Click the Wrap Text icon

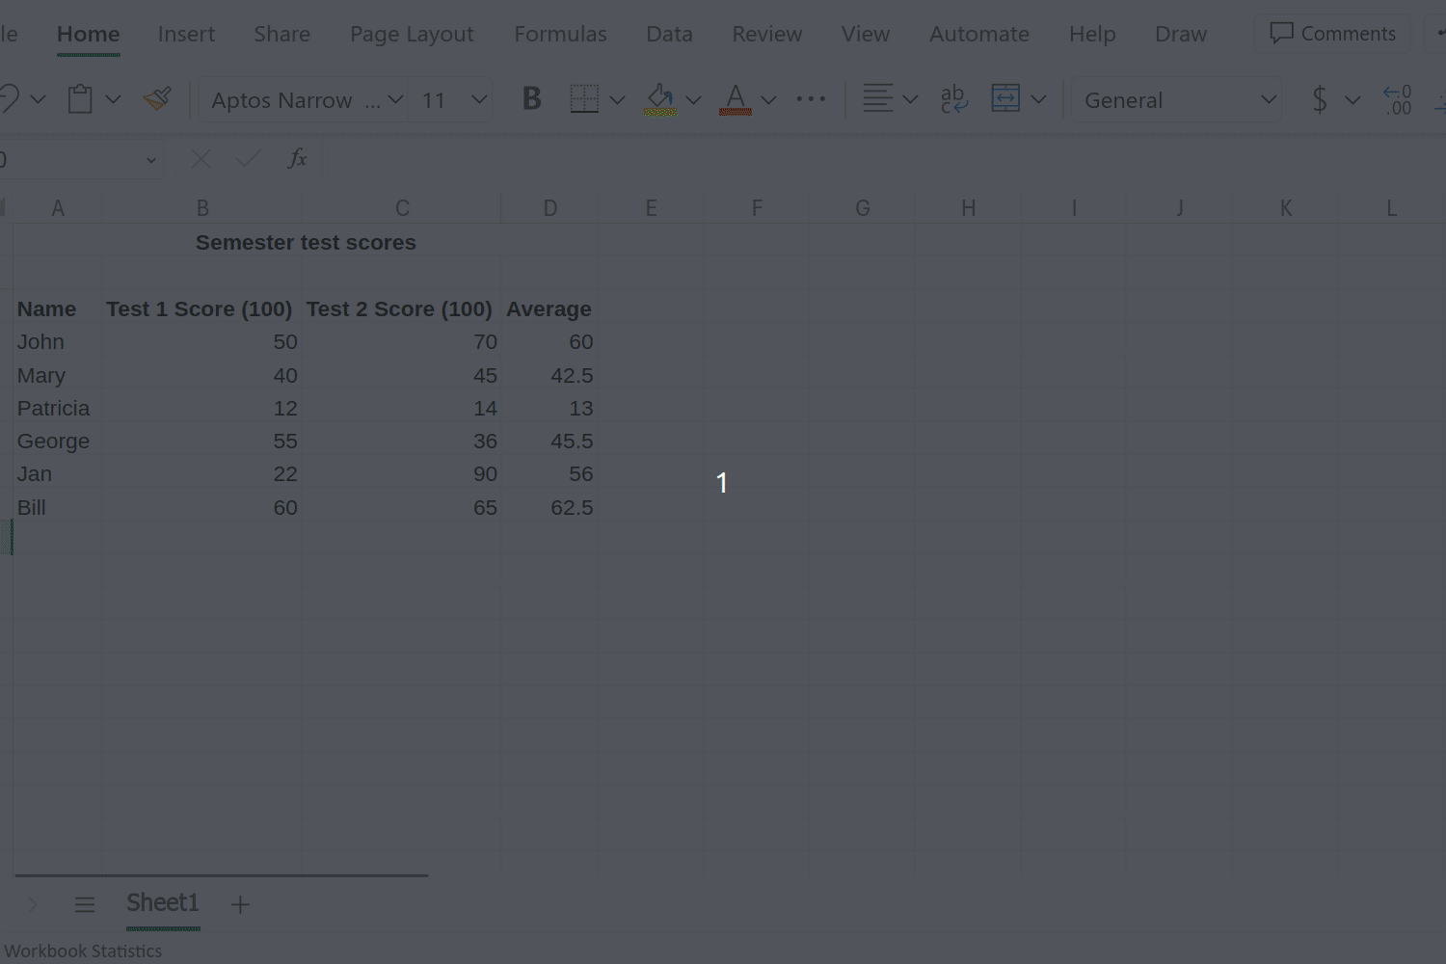pos(953,98)
